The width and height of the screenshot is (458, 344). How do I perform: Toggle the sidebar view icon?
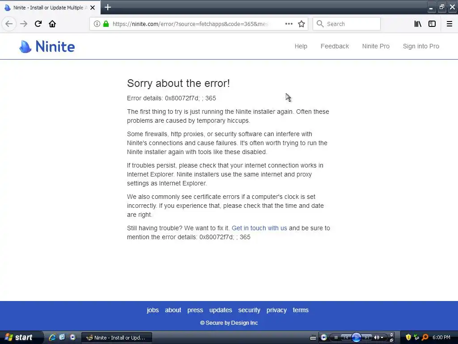pos(432,24)
